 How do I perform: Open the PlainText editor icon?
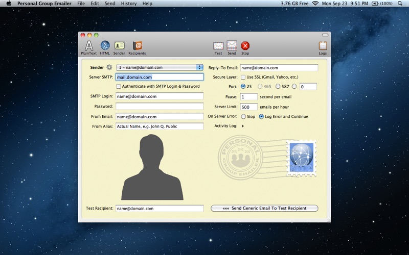[x=88, y=45]
